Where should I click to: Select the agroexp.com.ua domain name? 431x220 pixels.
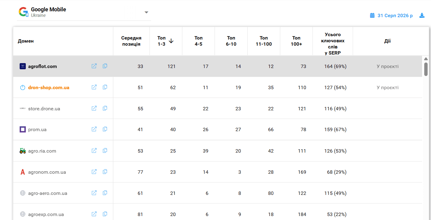click(46, 214)
